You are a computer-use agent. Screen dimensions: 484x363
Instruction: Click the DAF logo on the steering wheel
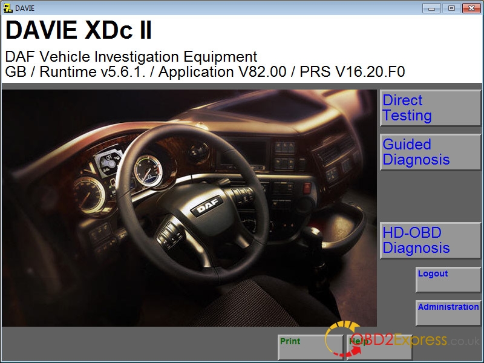click(x=204, y=209)
